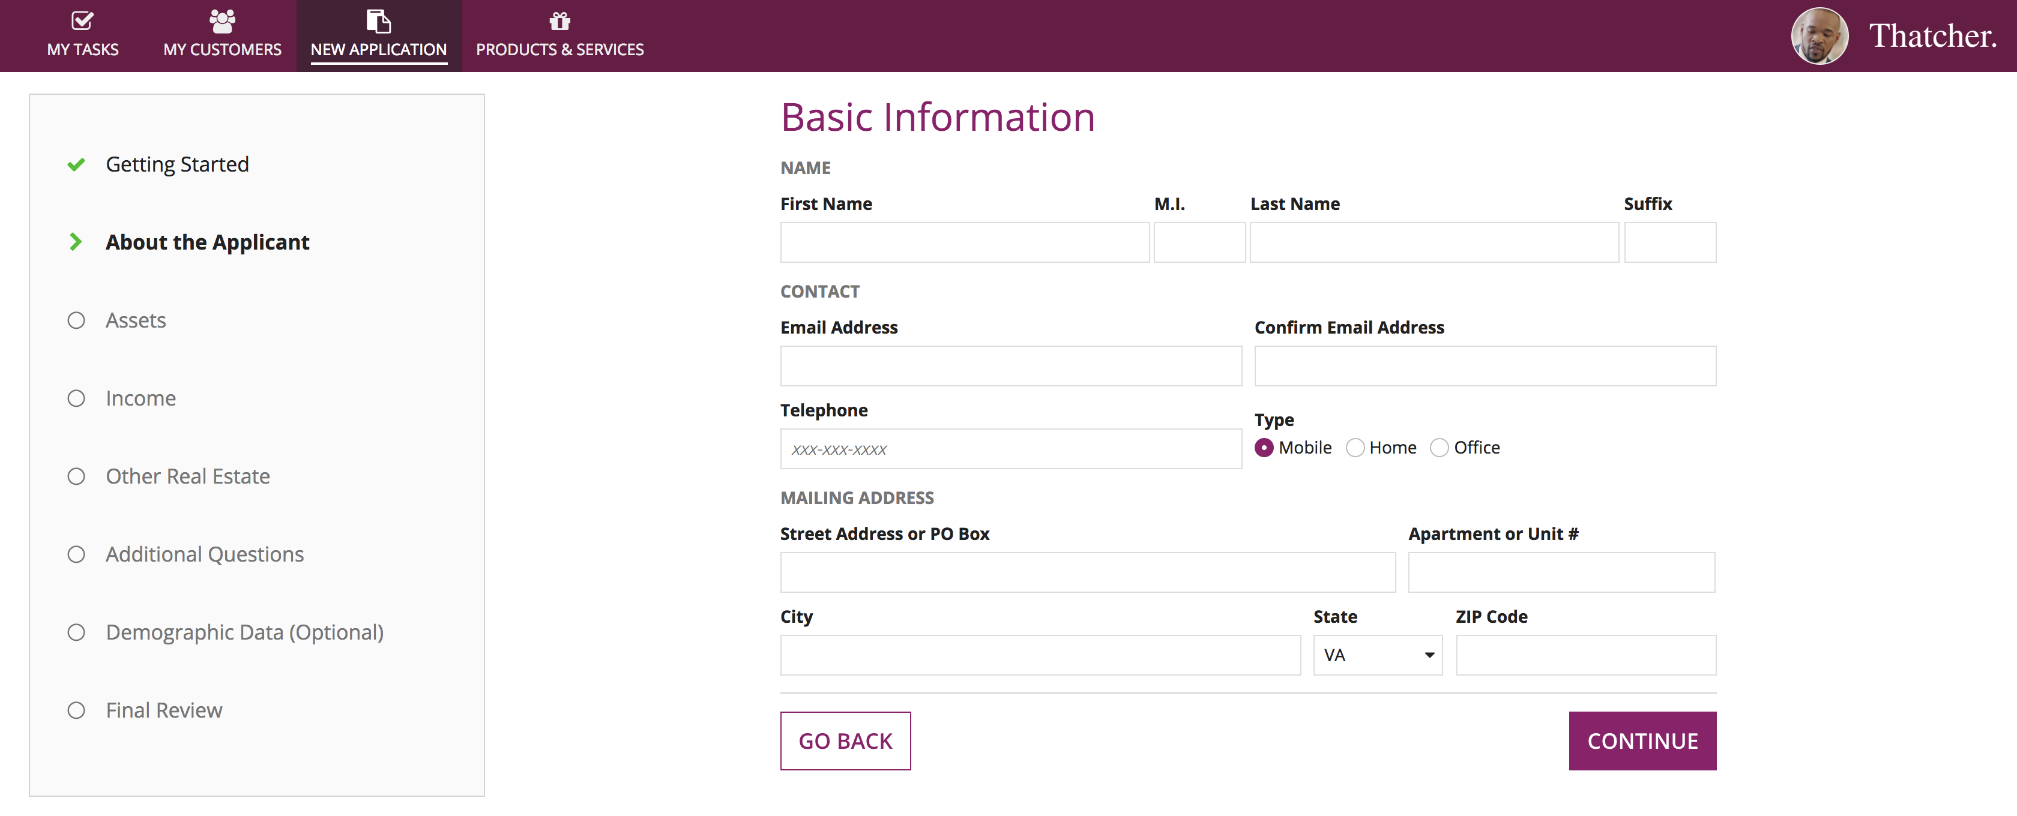
Task: Go to the Additional Questions step
Action: 204,554
